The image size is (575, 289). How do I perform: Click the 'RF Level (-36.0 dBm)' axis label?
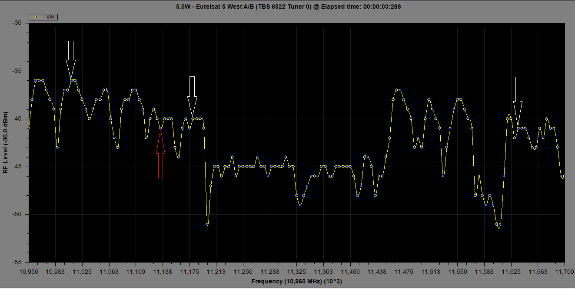coord(5,143)
